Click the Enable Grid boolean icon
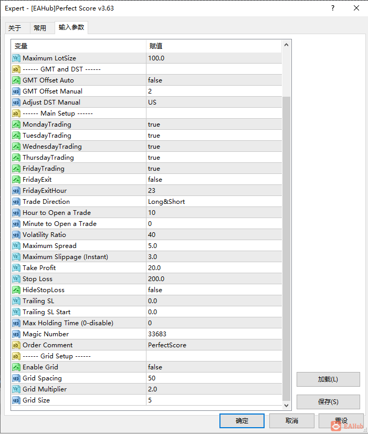Viewport: 368px width, 434px height. click(16, 367)
